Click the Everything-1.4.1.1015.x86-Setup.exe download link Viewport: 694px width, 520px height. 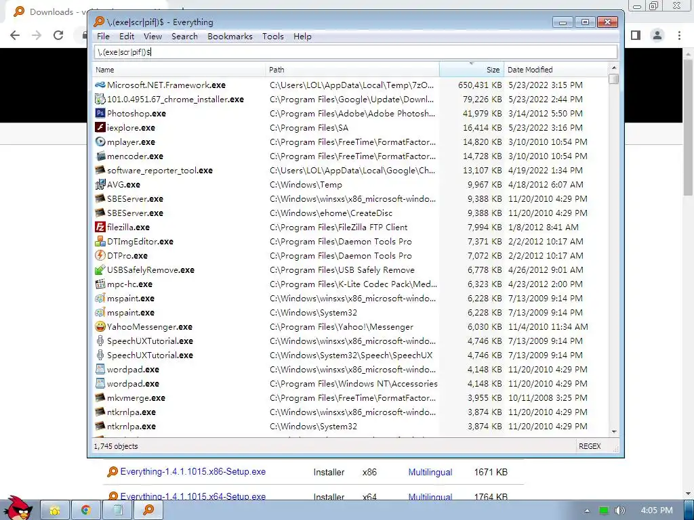pyautogui.click(x=193, y=472)
